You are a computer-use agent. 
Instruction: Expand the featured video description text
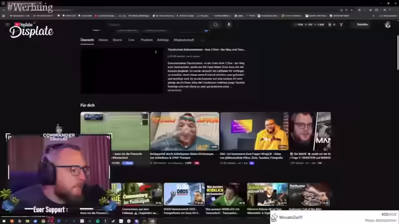(x=175, y=90)
